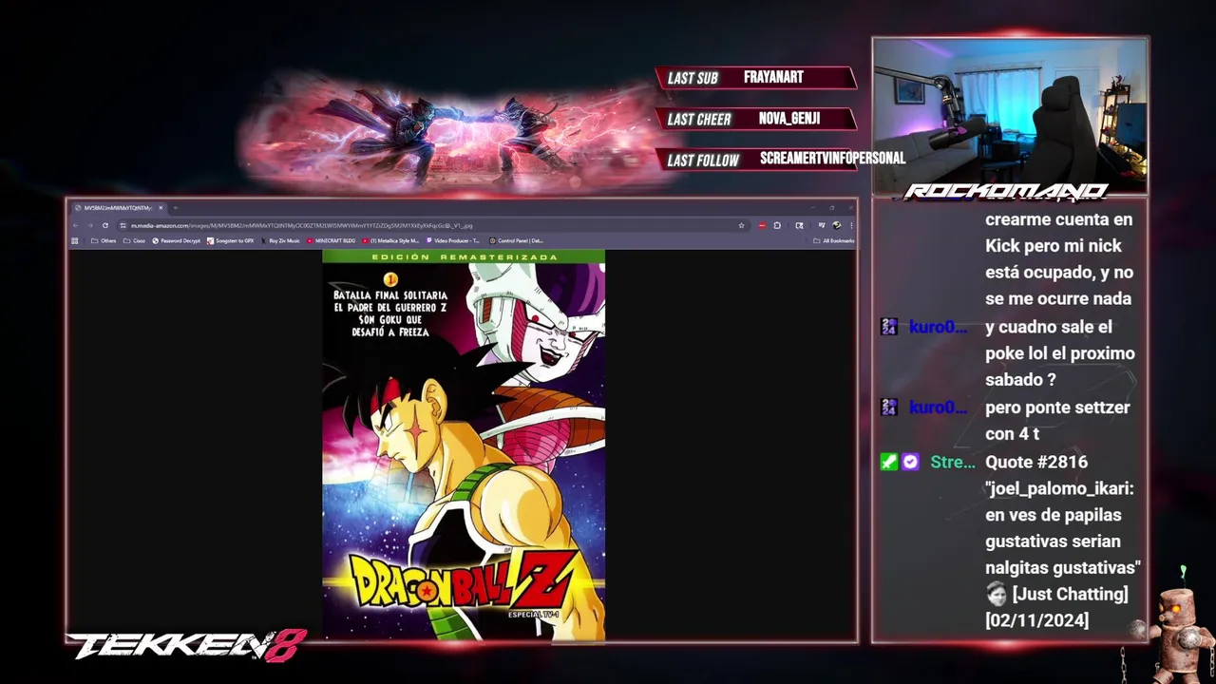The height and width of the screenshot is (684, 1216).
Task: Reload the page in the browser
Action: tap(105, 225)
